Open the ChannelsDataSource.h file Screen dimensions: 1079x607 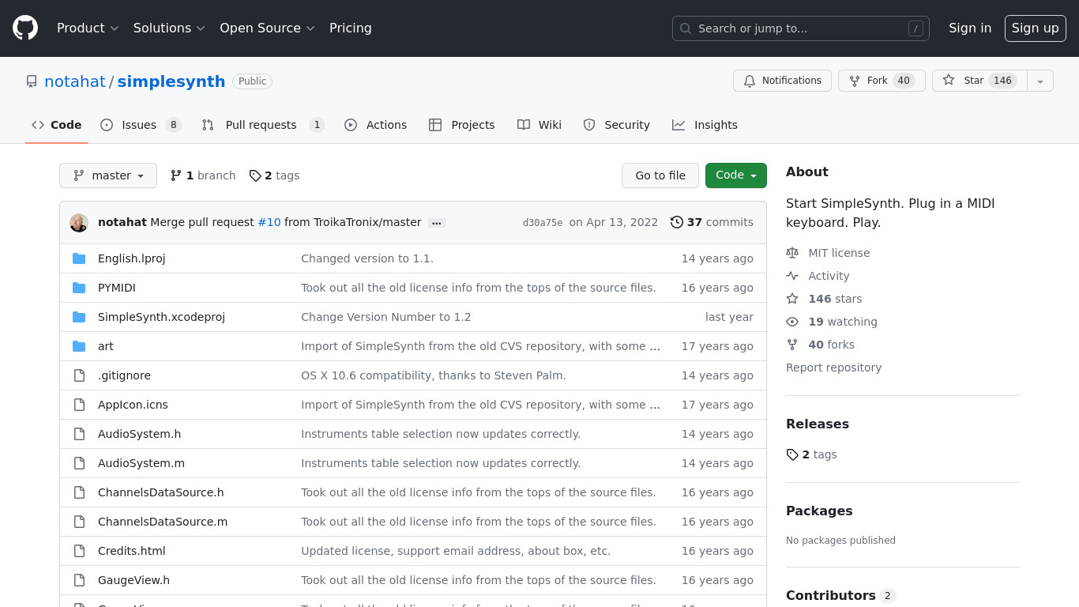click(161, 492)
